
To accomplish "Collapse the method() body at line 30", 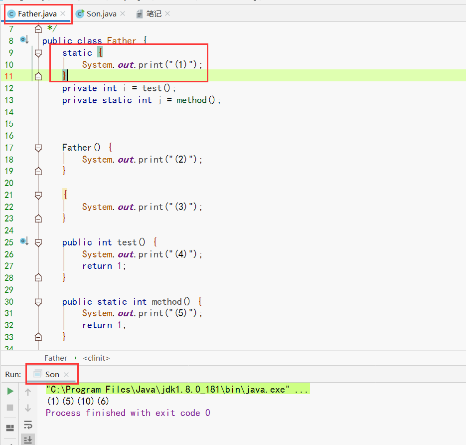I will 38,302.
